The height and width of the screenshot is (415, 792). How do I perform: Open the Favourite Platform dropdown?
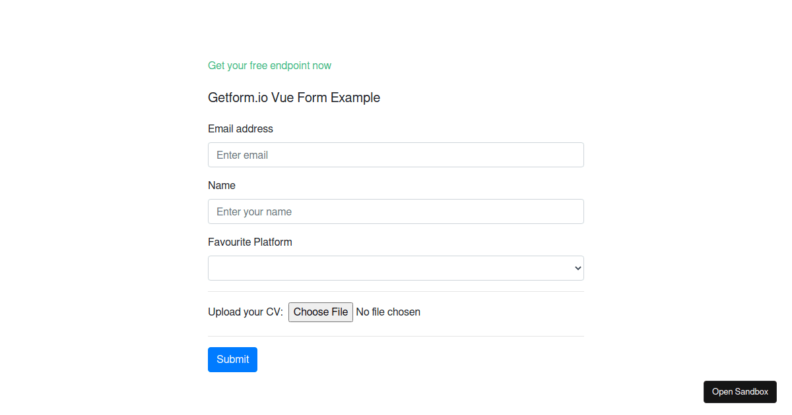[x=396, y=268]
